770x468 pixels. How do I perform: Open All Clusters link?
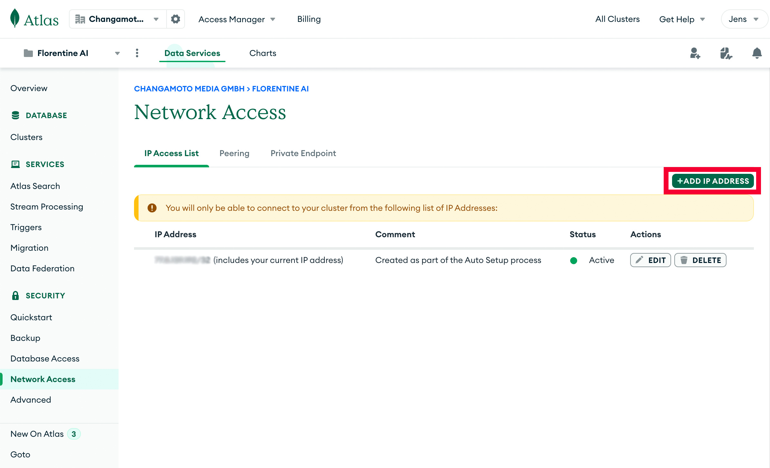coord(617,19)
